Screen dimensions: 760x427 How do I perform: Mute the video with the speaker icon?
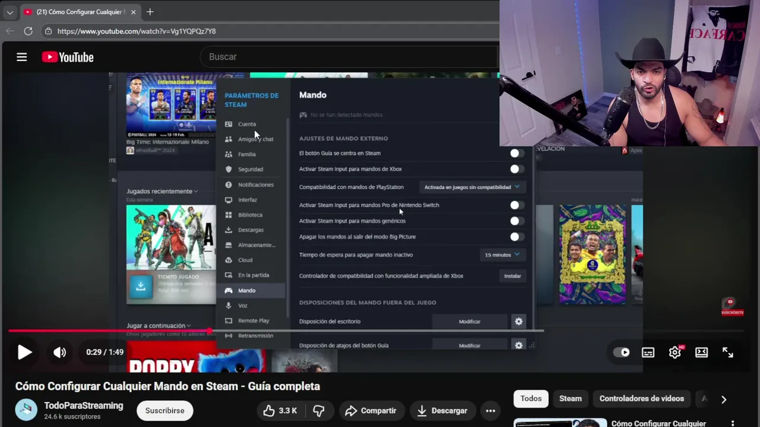tap(59, 352)
